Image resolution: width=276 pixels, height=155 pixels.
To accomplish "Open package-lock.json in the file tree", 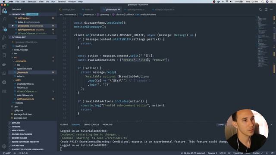I will (x=23, y=114).
